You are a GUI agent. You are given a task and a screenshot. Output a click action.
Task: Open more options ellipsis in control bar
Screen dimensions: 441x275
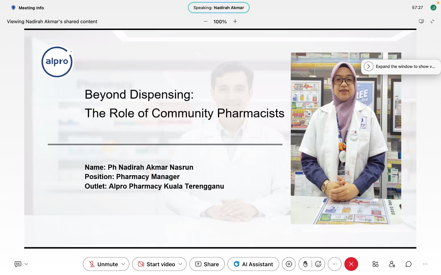pos(335,264)
